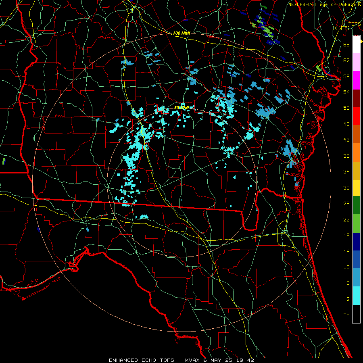Select the "38" scale value
363x363 pixels.
[x=346, y=156]
